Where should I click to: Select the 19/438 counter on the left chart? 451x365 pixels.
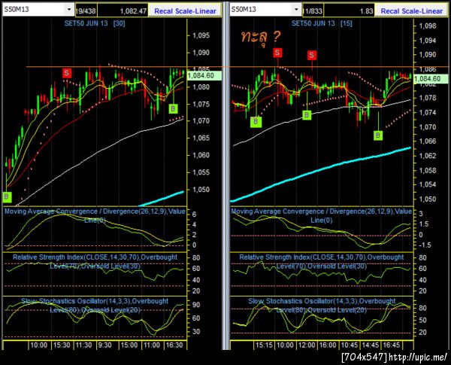pyautogui.click(x=86, y=11)
